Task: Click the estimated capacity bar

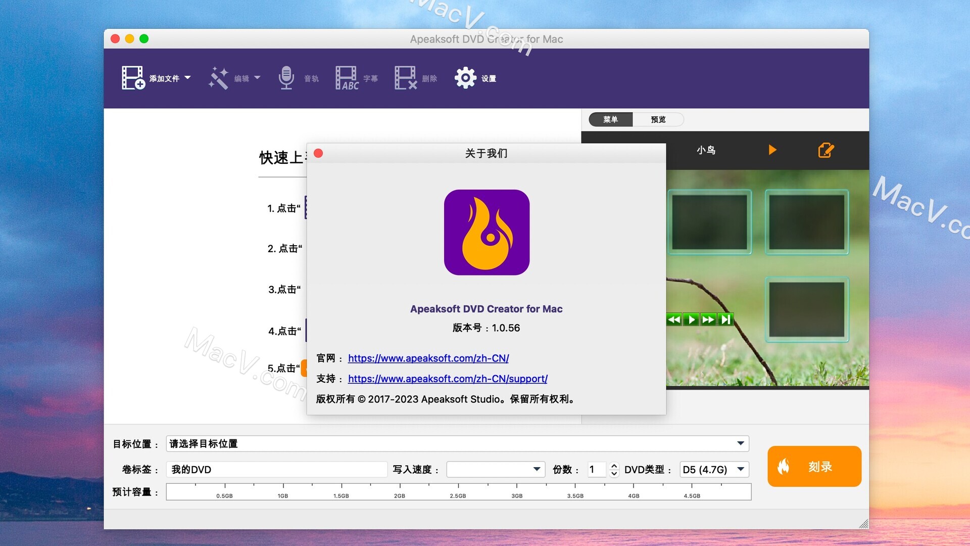Action: click(459, 491)
